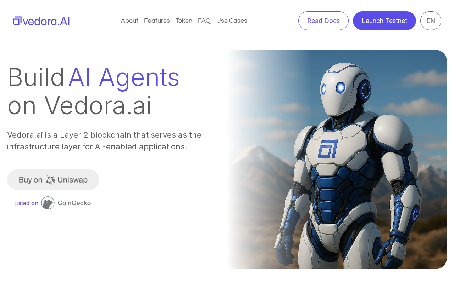This screenshot has width=454, height=283.
Task: Click the Buy on Uniswap button
Action: (53, 180)
